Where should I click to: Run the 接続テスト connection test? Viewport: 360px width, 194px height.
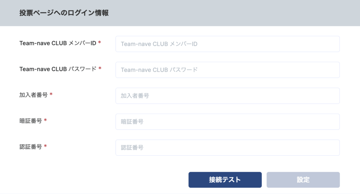225,180
